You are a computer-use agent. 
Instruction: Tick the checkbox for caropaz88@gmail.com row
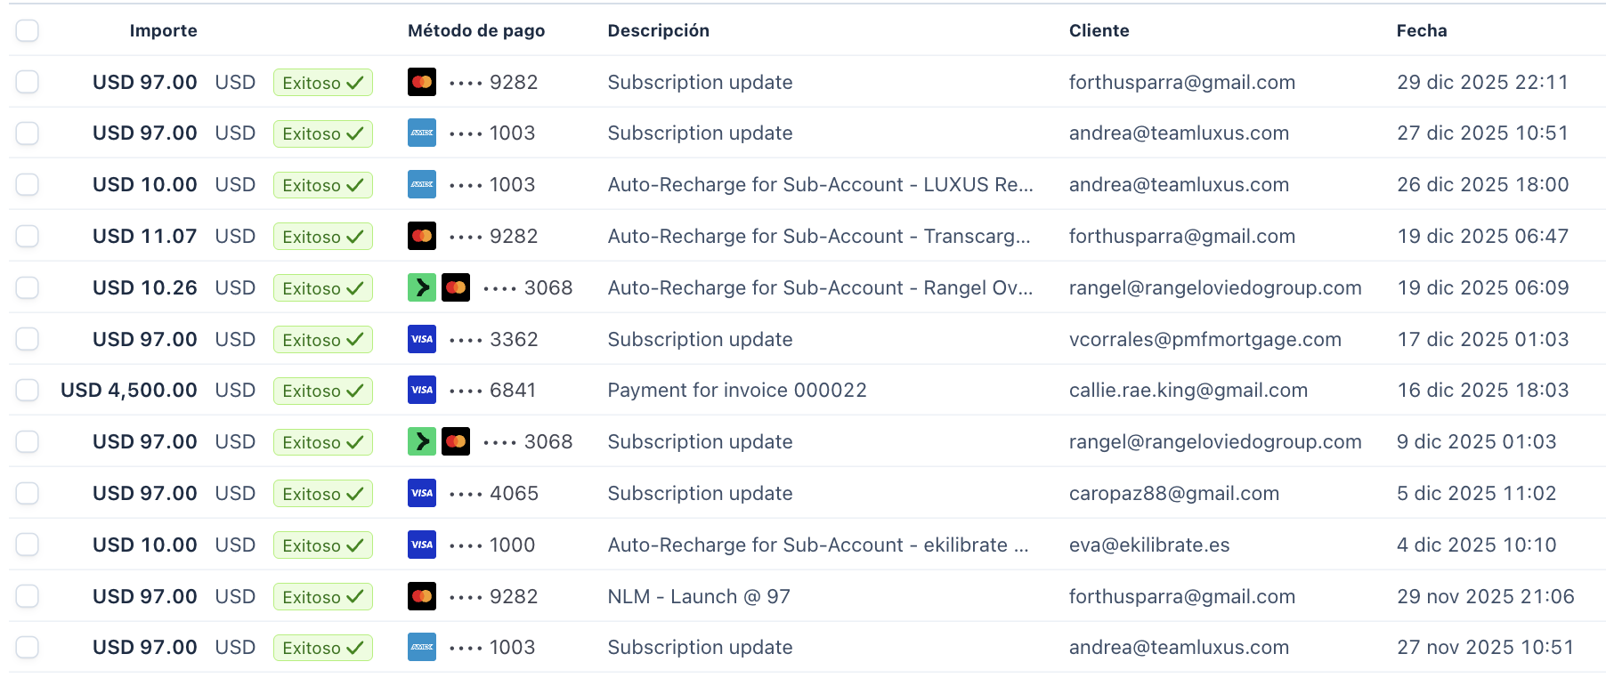click(28, 493)
